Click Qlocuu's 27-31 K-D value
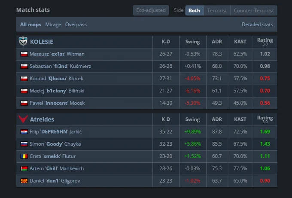 166,79
